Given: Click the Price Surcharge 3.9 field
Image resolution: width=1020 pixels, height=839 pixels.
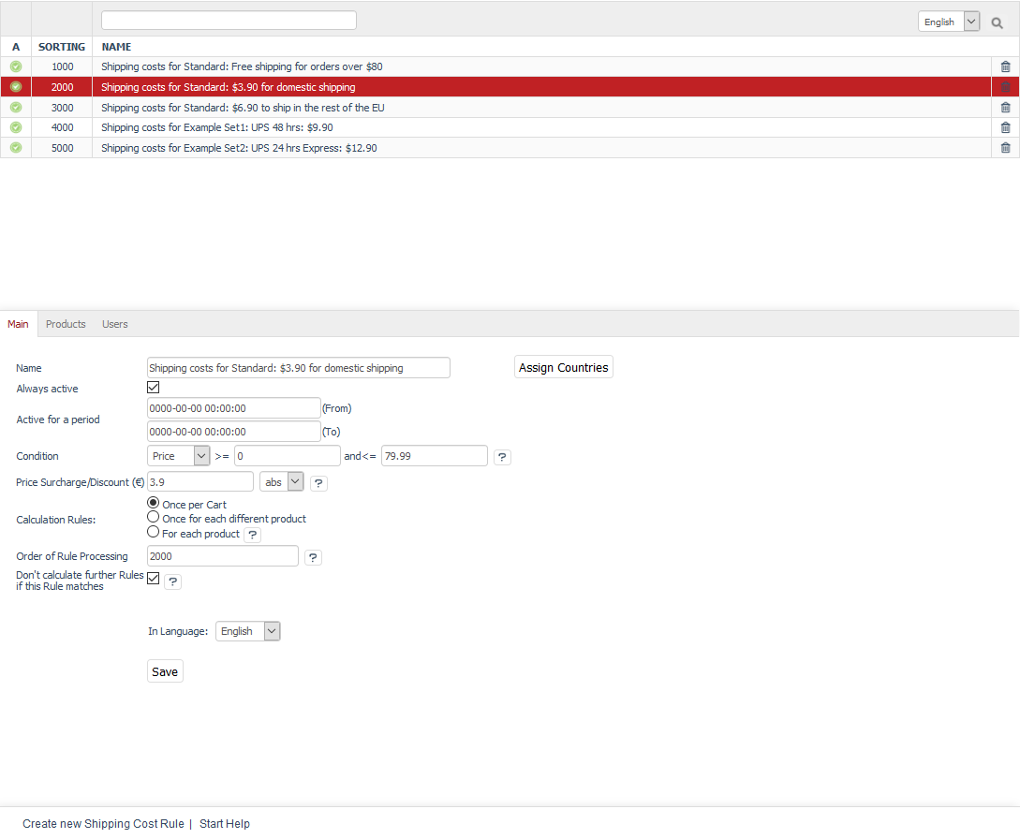Looking at the screenshot, I should tap(200, 482).
